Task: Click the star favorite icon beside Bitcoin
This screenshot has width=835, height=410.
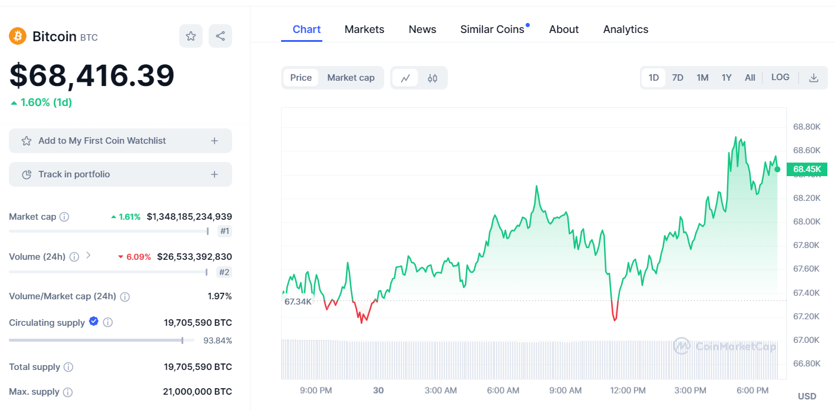Action: [191, 37]
